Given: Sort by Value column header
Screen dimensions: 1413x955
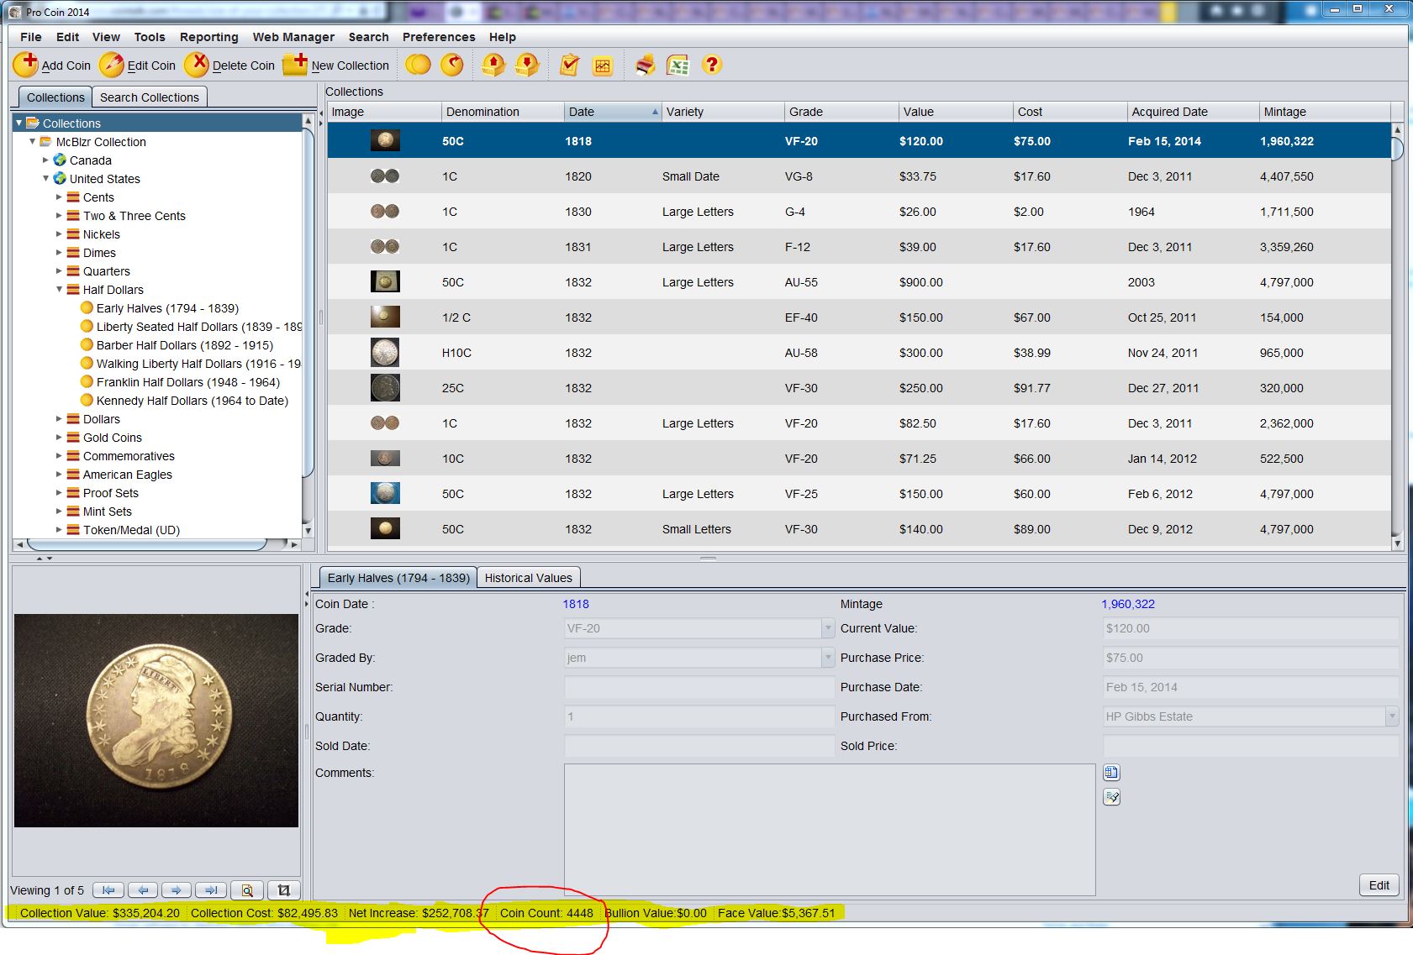Looking at the screenshot, I should click(x=956, y=112).
